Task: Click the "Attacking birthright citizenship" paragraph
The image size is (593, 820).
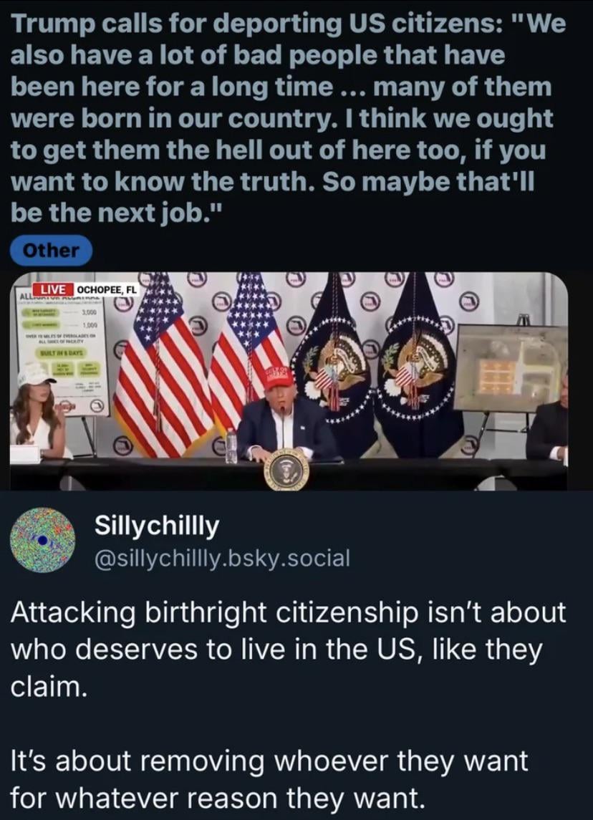Action: (288, 649)
